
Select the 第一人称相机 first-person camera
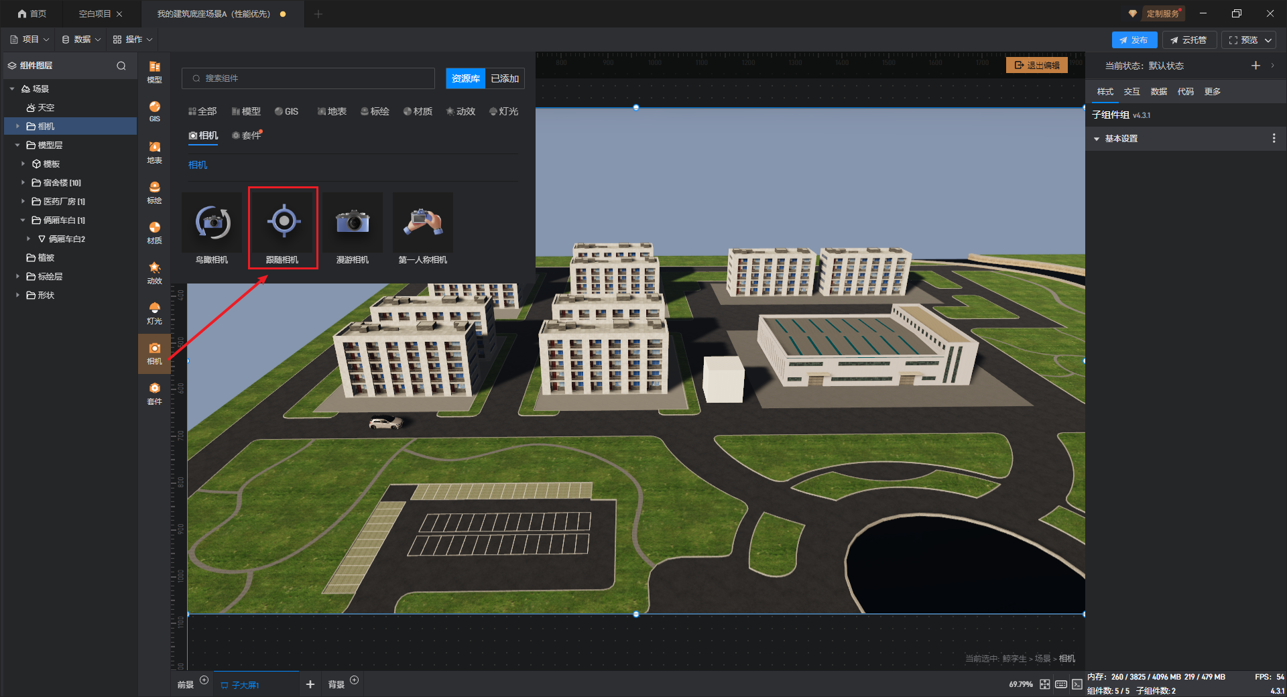422,229
